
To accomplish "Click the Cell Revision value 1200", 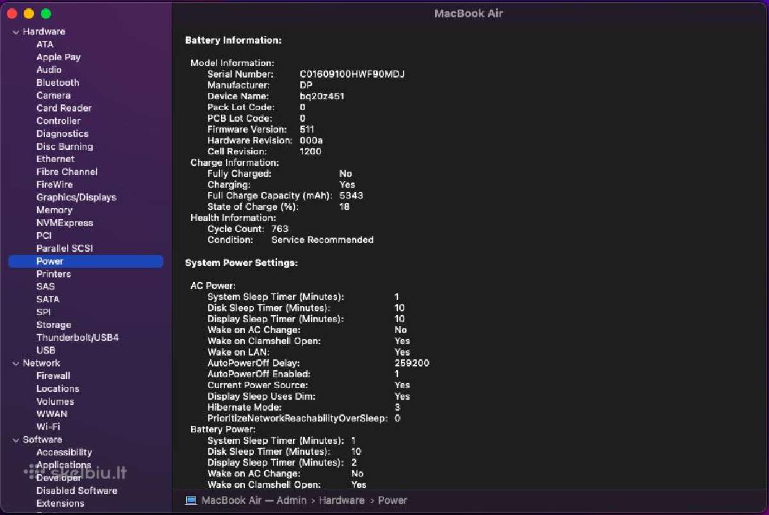I will (310, 151).
